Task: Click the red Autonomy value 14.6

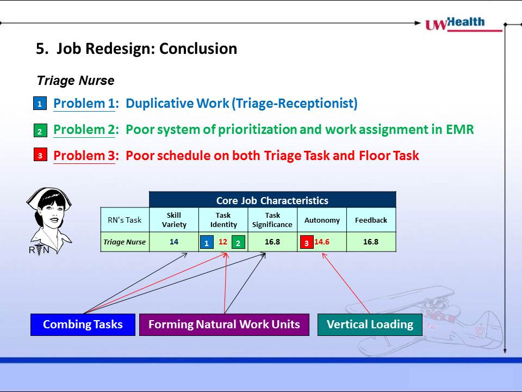Action: [322, 242]
